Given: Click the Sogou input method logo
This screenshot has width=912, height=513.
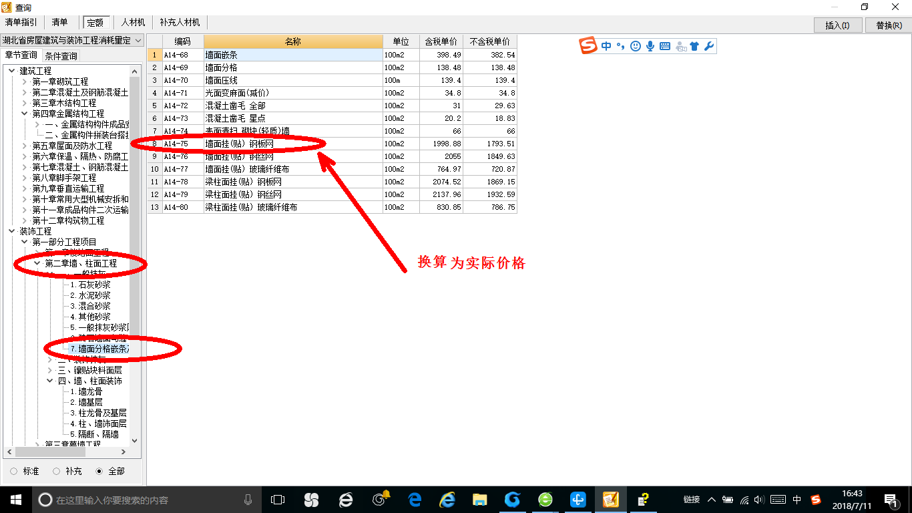Looking at the screenshot, I should tap(588, 46).
